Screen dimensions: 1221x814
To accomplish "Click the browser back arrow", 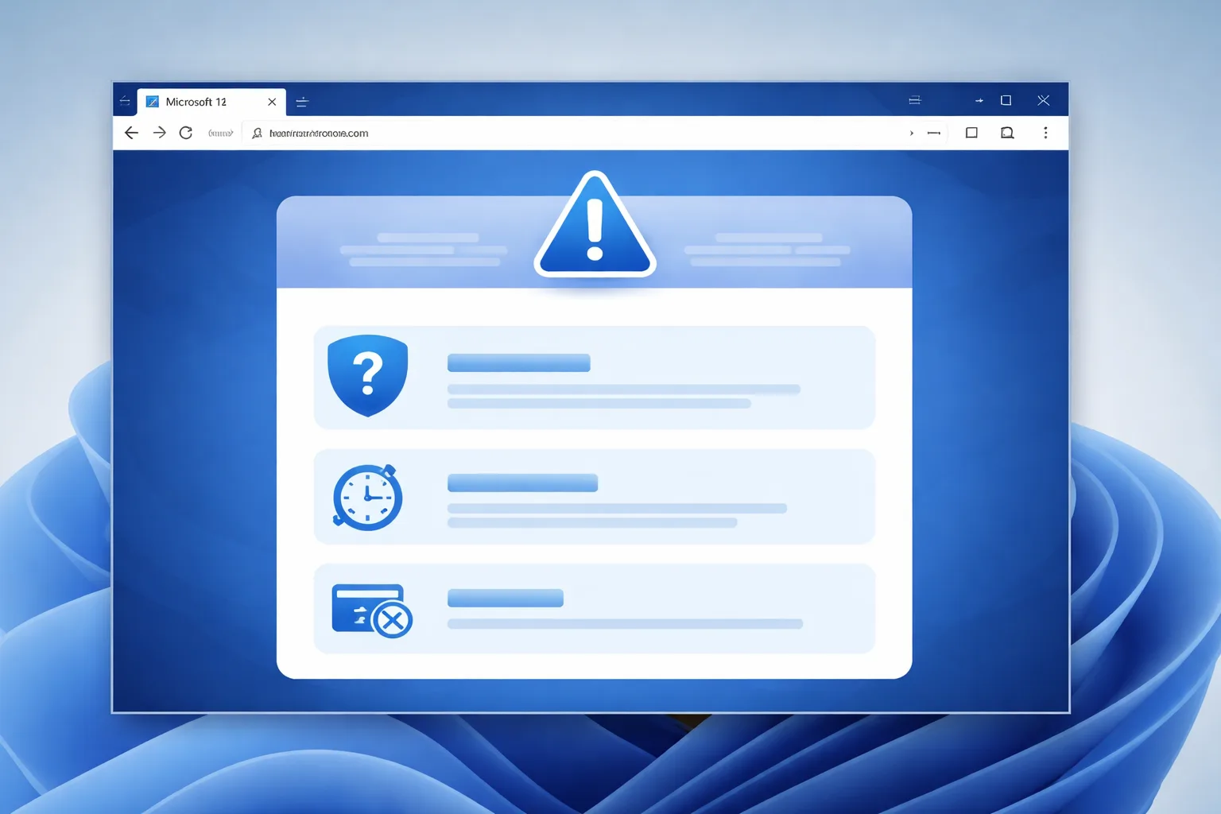I will click(131, 133).
